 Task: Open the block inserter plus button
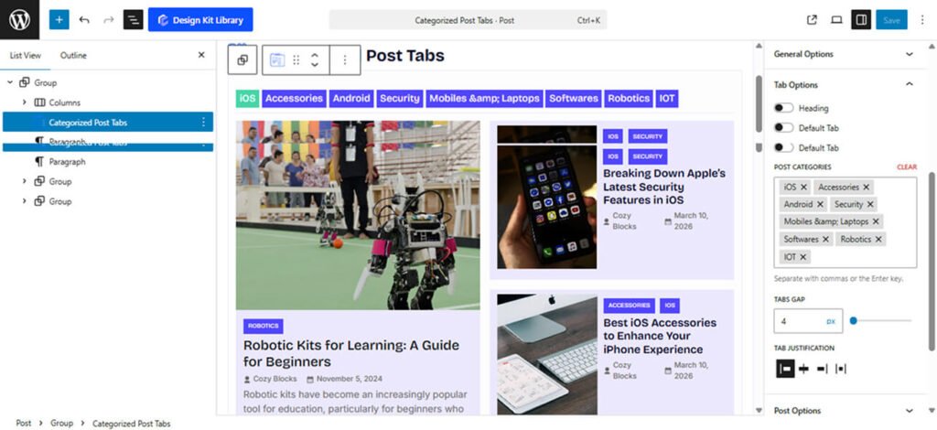[59, 20]
